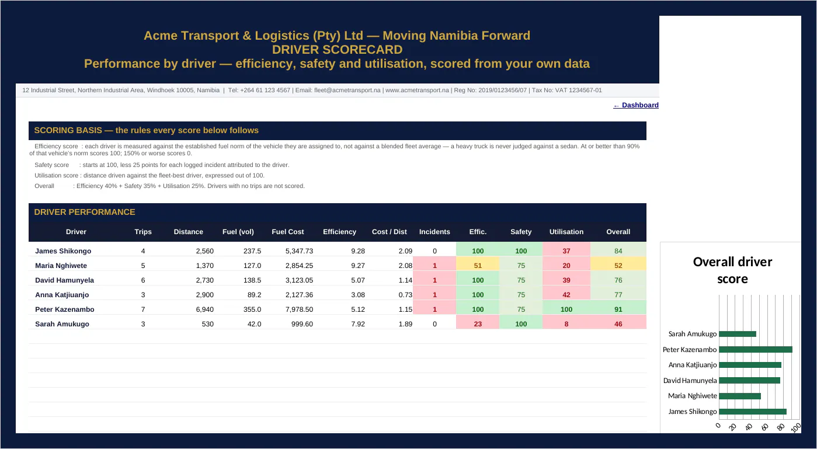Click Sarah Amukugo's bar in the chart
Viewport: 817px width, 449px height.
738,334
